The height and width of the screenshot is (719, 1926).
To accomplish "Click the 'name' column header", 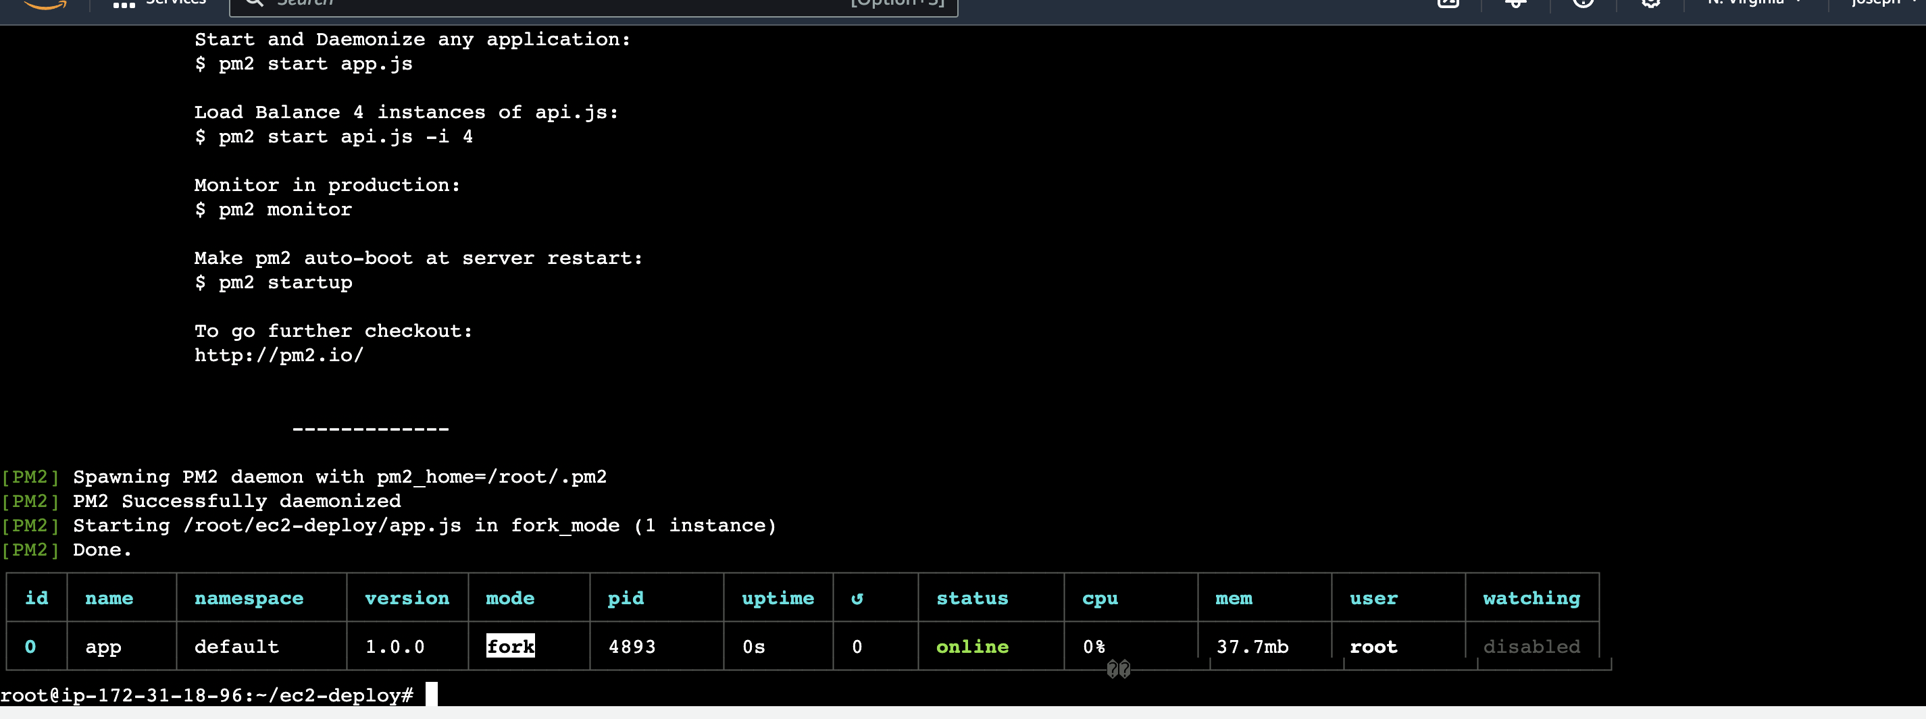I will point(109,599).
